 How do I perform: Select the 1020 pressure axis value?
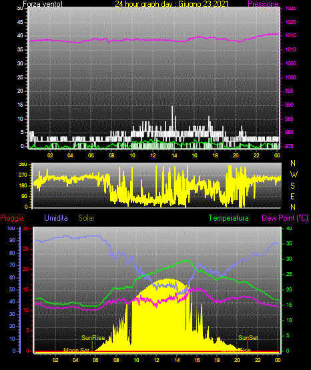290,22
